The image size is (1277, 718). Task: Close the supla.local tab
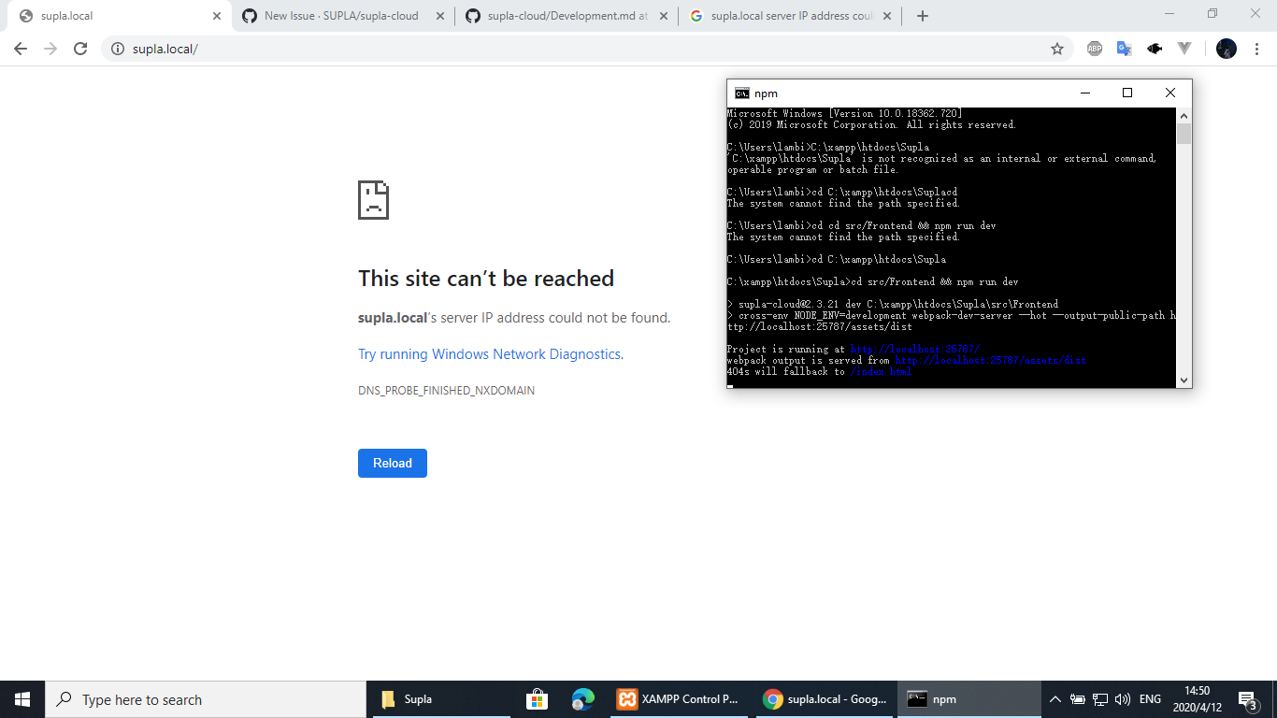tap(217, 16)
